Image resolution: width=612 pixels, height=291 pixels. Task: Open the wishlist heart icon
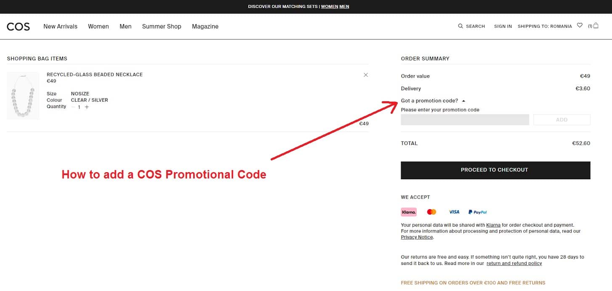coord(580,26)
